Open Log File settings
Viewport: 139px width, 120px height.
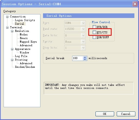coord(21,56)
